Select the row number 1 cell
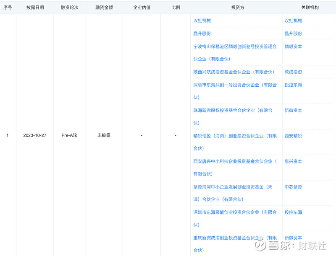Screen dimensions: 336x256 tap(8, 135)
